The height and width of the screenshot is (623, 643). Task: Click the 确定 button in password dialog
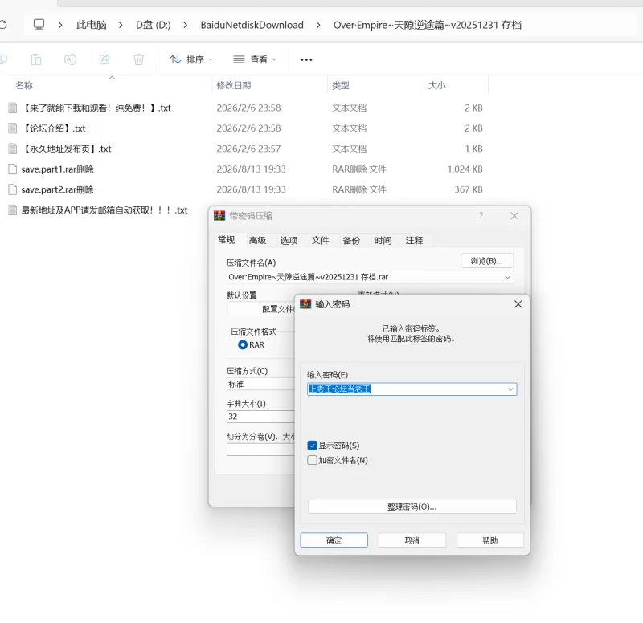[x=334, y=540]
